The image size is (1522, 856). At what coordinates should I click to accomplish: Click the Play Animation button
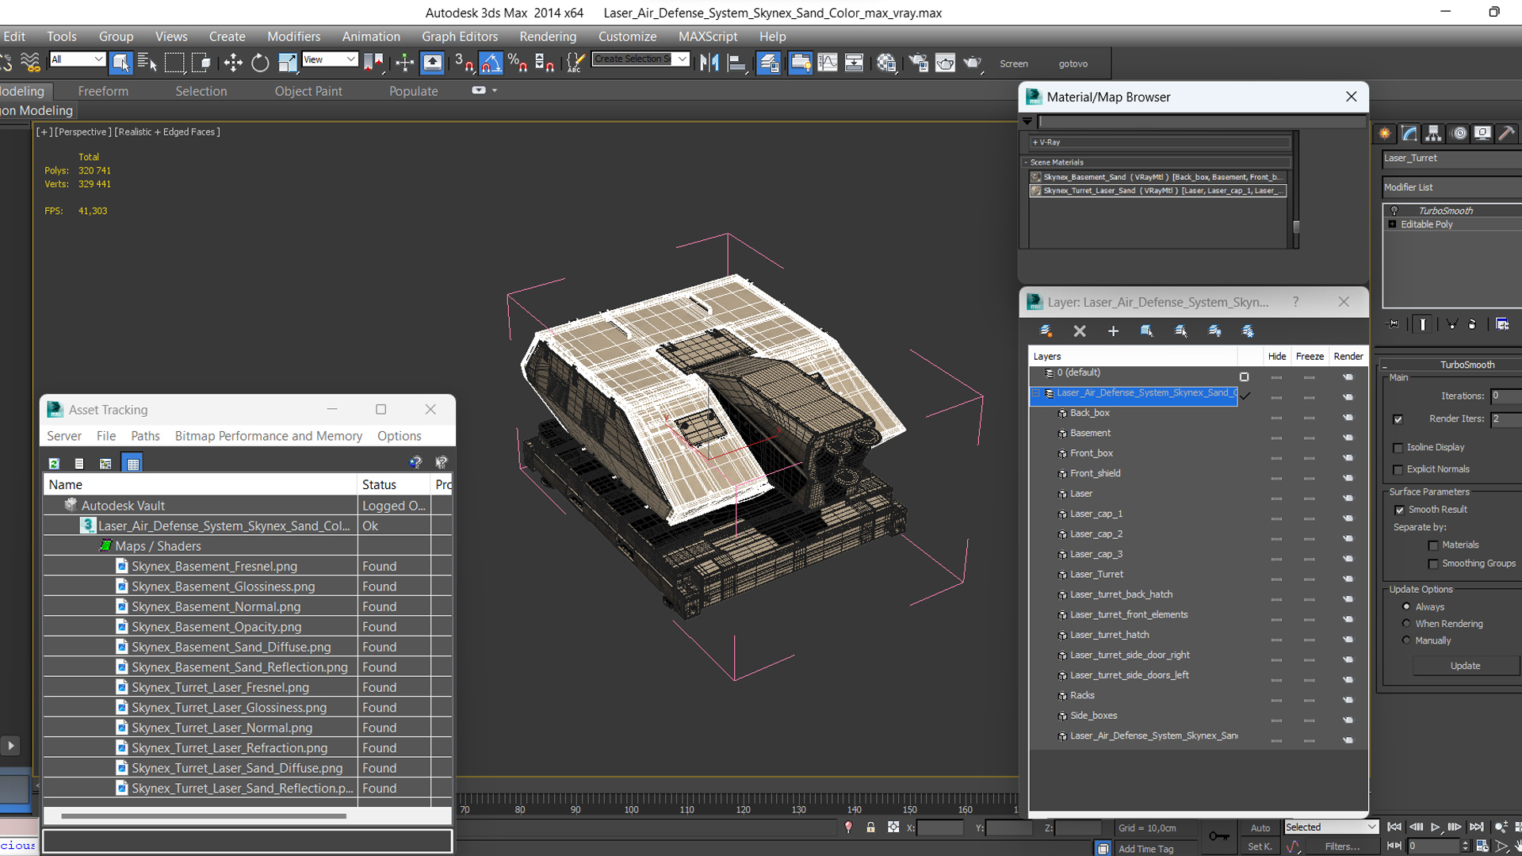(x=1435, y=827)
